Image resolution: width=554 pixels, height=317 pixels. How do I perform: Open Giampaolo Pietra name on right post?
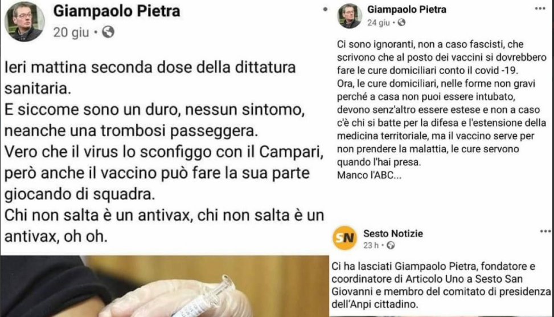407,10
